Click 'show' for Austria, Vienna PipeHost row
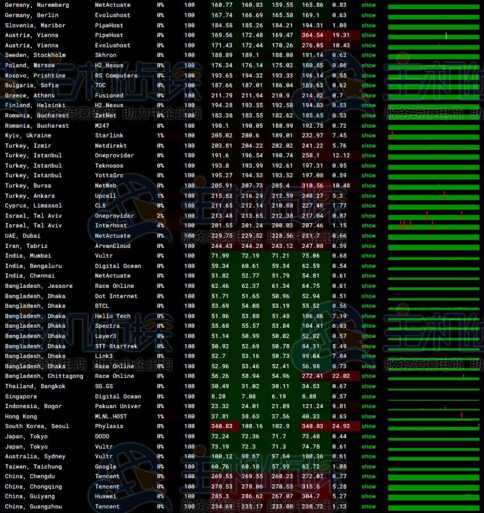 [x=368, y=35]
